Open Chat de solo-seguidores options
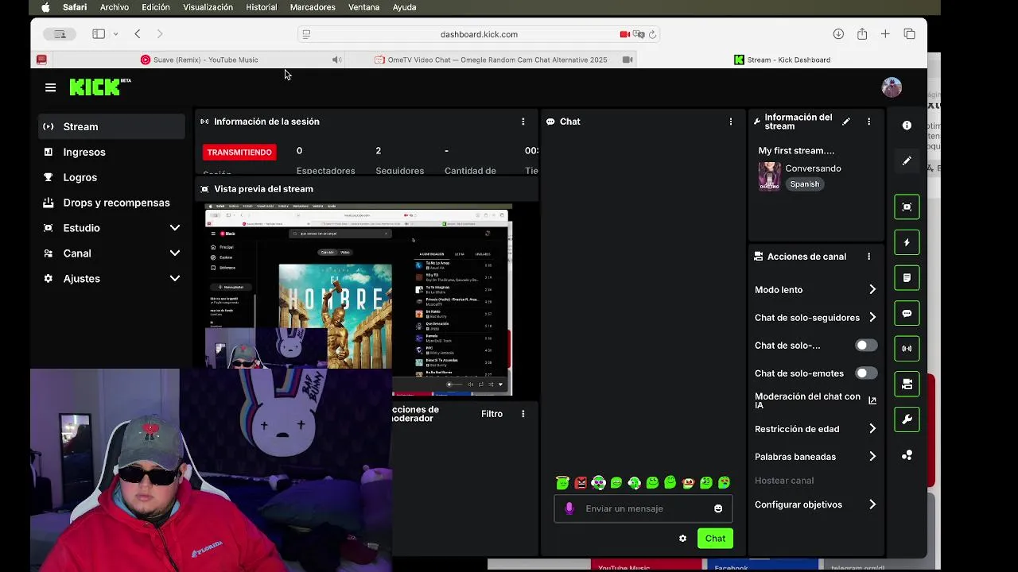 pos(816,318)
